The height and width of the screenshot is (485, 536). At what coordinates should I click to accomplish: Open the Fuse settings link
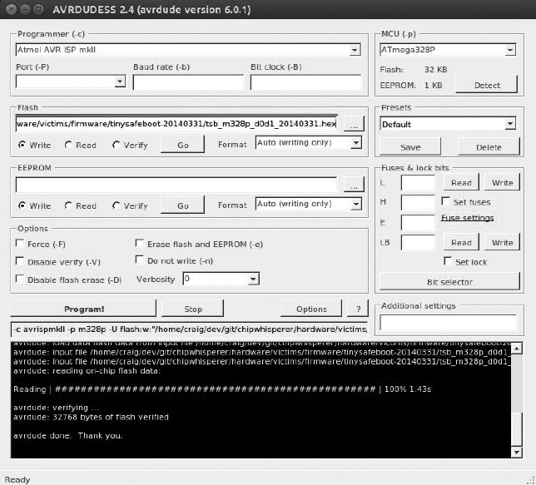pos(467,218)
